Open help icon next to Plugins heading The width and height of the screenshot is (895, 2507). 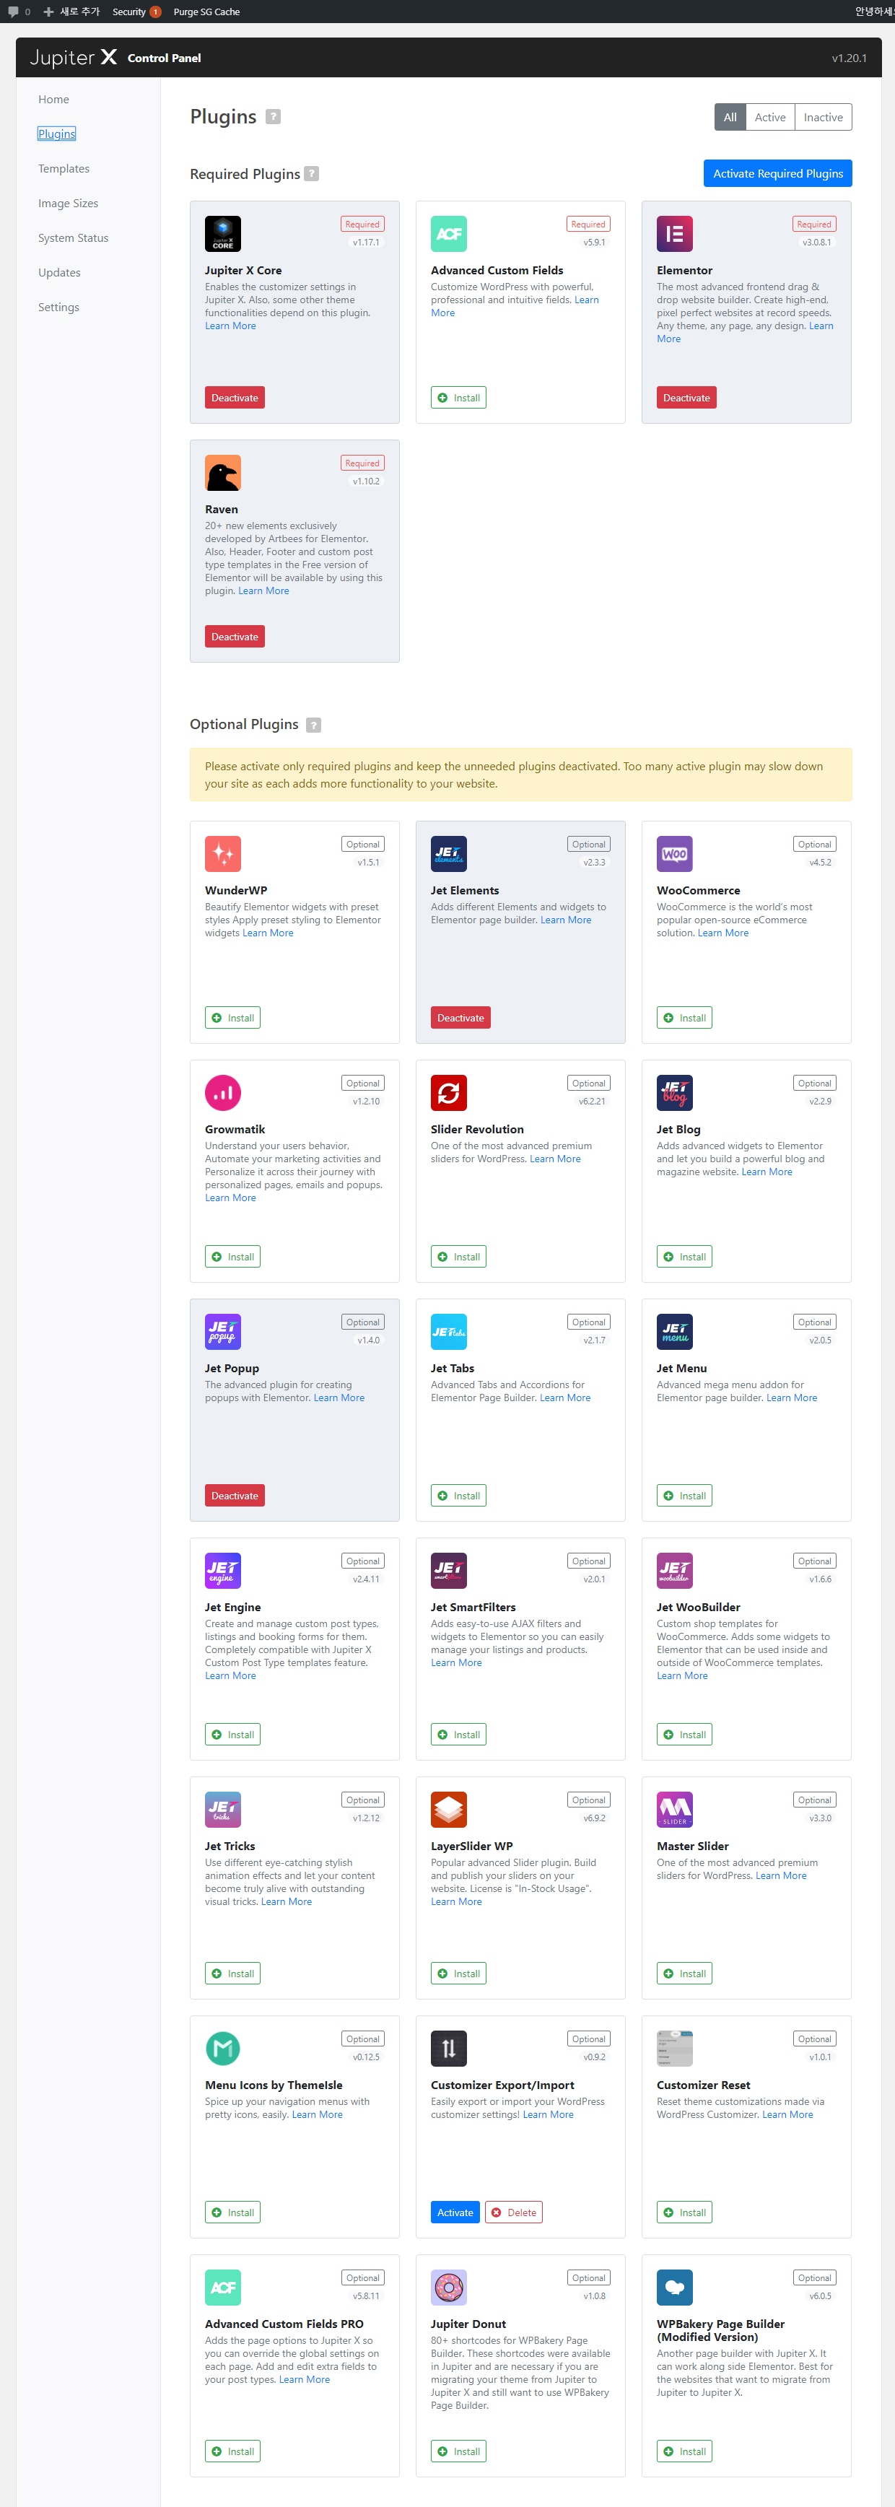coord(274,117)
